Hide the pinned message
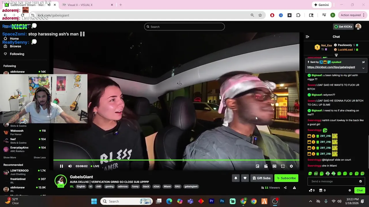This screenshot has width=369, height=207. [x=363, y=62]
